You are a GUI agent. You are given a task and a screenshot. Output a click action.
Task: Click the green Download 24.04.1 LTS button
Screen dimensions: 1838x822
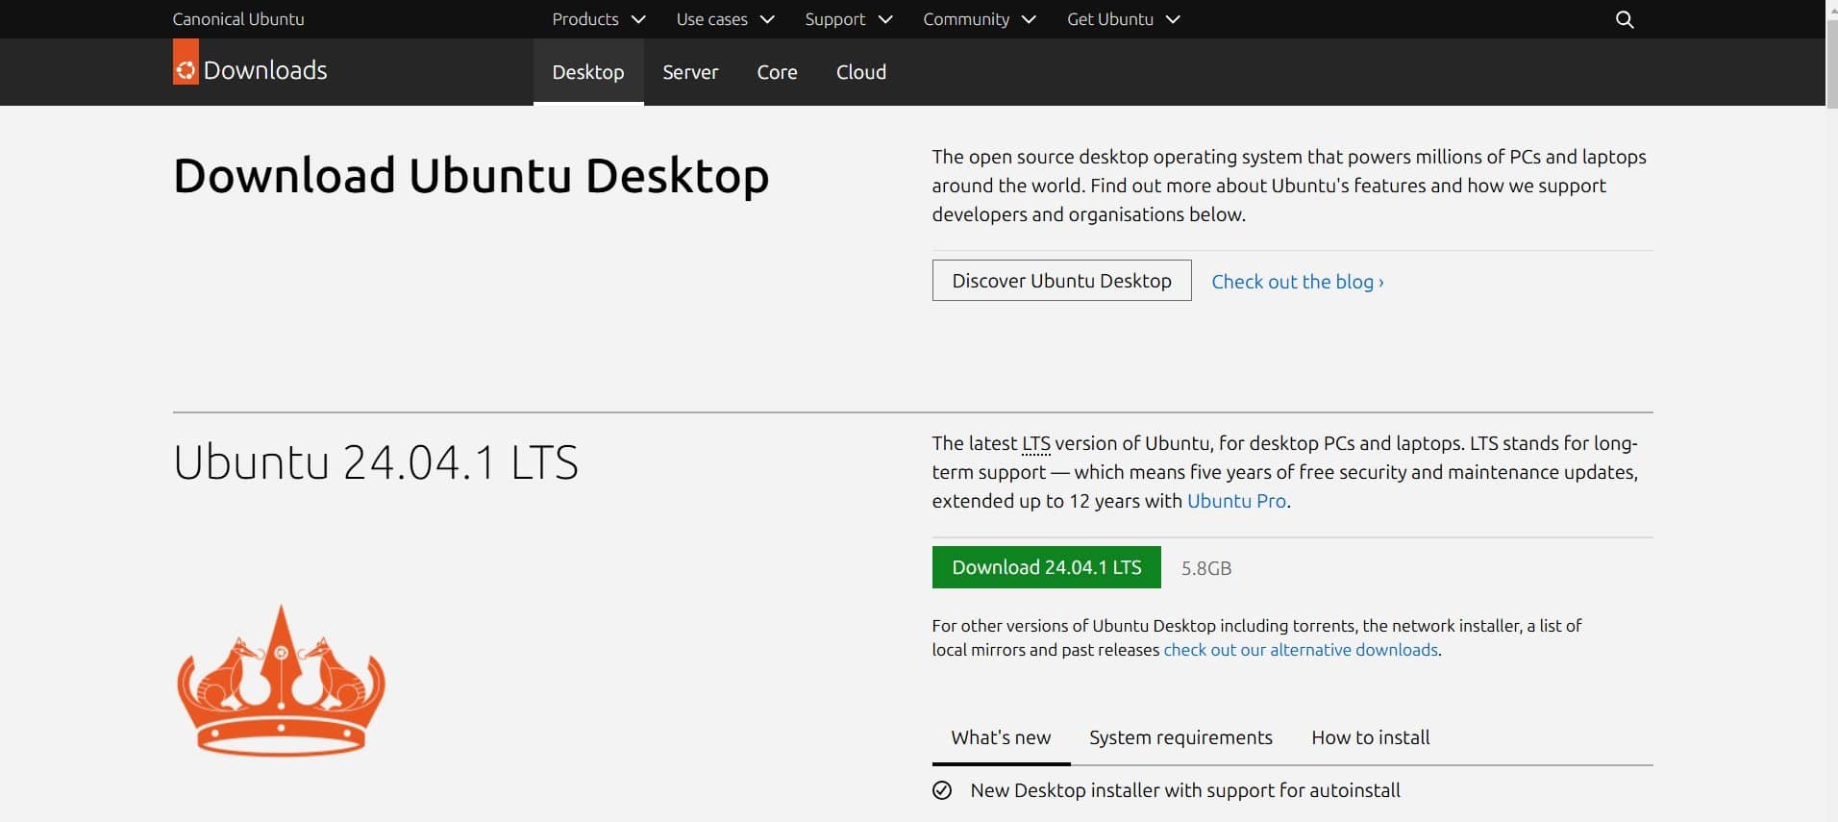coord(1047,567)
